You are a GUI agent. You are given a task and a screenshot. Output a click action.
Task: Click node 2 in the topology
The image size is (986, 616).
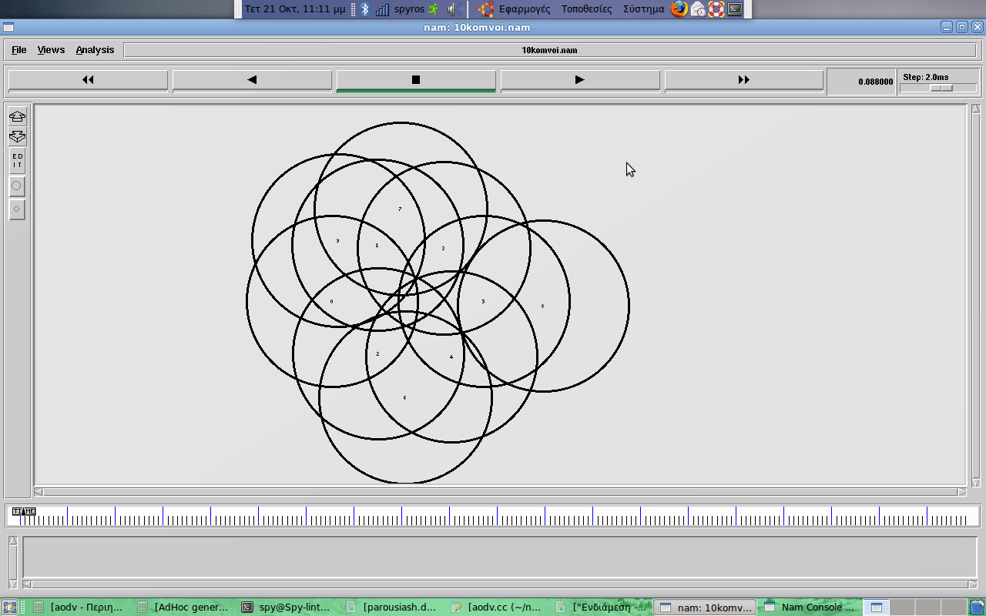pos(377,353)
